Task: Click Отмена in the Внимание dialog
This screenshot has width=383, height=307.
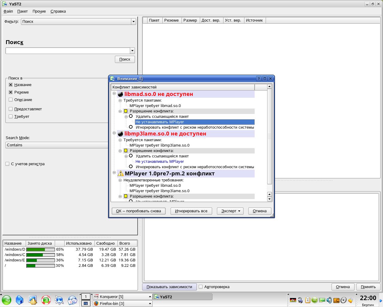Action: point(260,211)
